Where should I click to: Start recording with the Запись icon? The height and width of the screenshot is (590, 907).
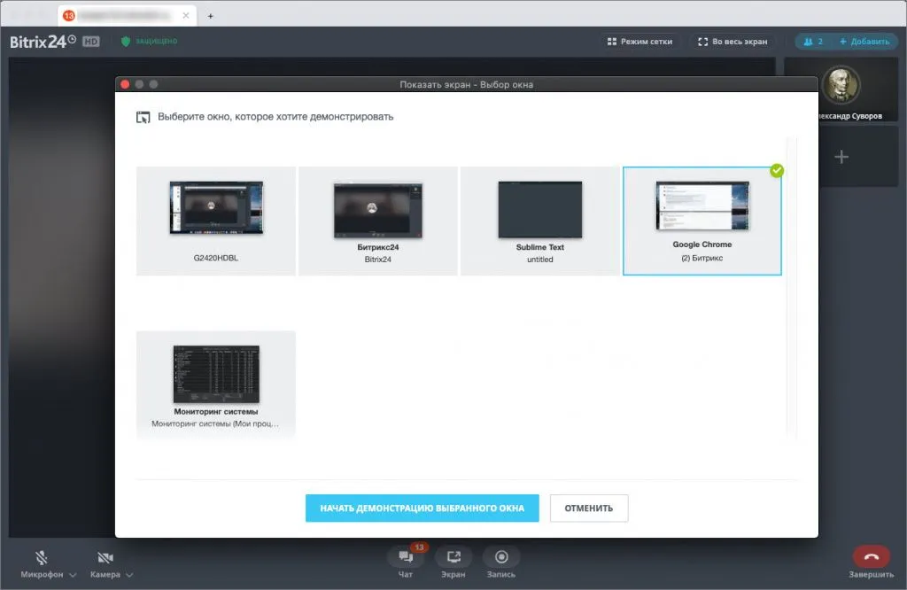501,557
